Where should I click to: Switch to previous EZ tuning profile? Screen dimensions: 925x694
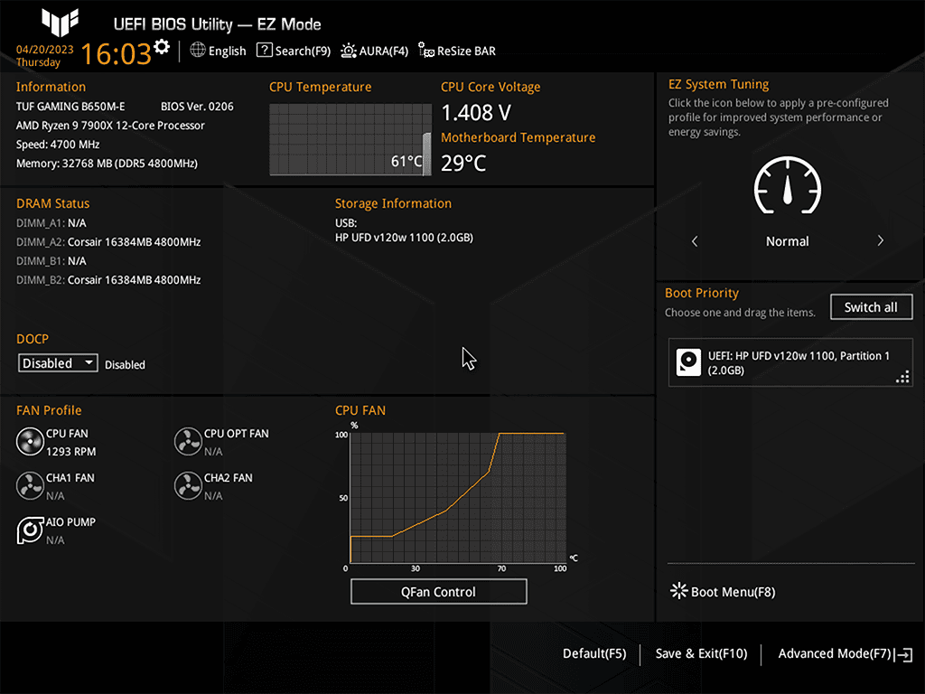tap(695, 240)
